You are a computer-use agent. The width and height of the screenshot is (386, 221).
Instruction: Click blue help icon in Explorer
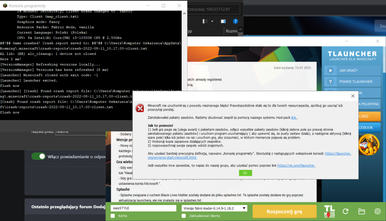[x=235, y=22]
